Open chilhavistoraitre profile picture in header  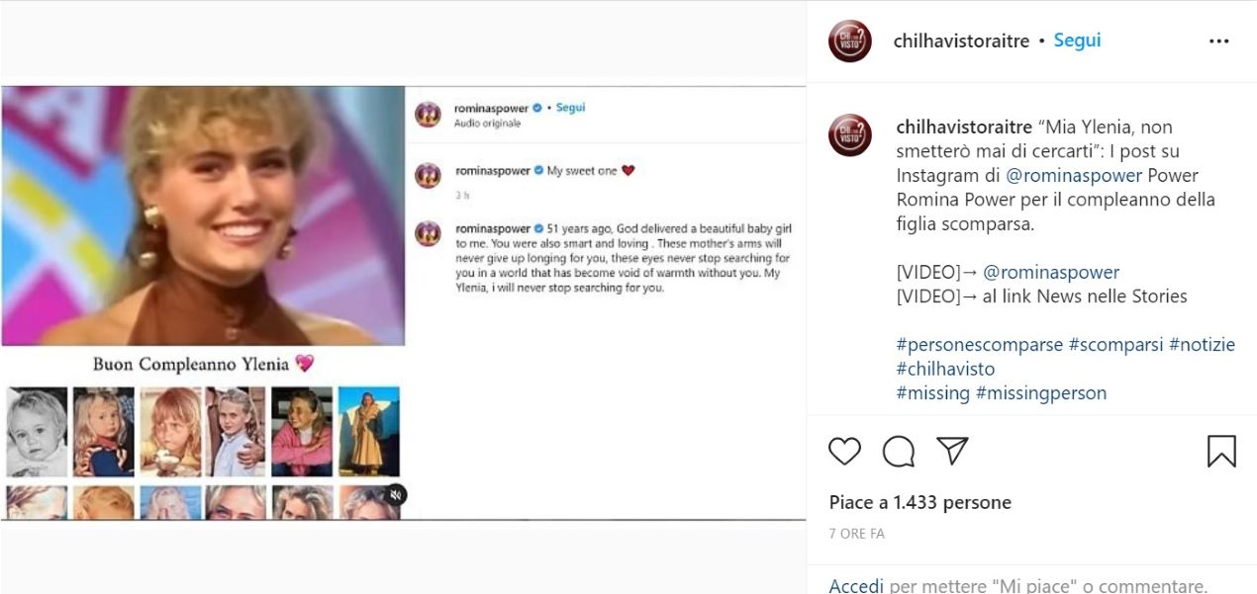850,42
